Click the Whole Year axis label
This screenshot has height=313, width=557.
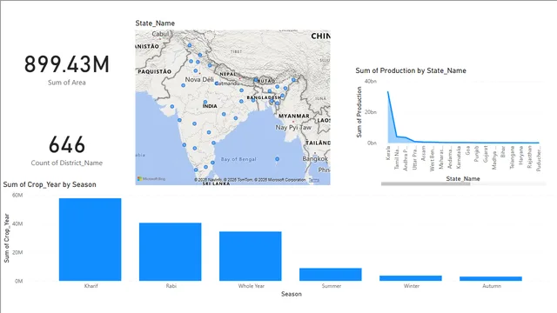click(x=252, y=286)
